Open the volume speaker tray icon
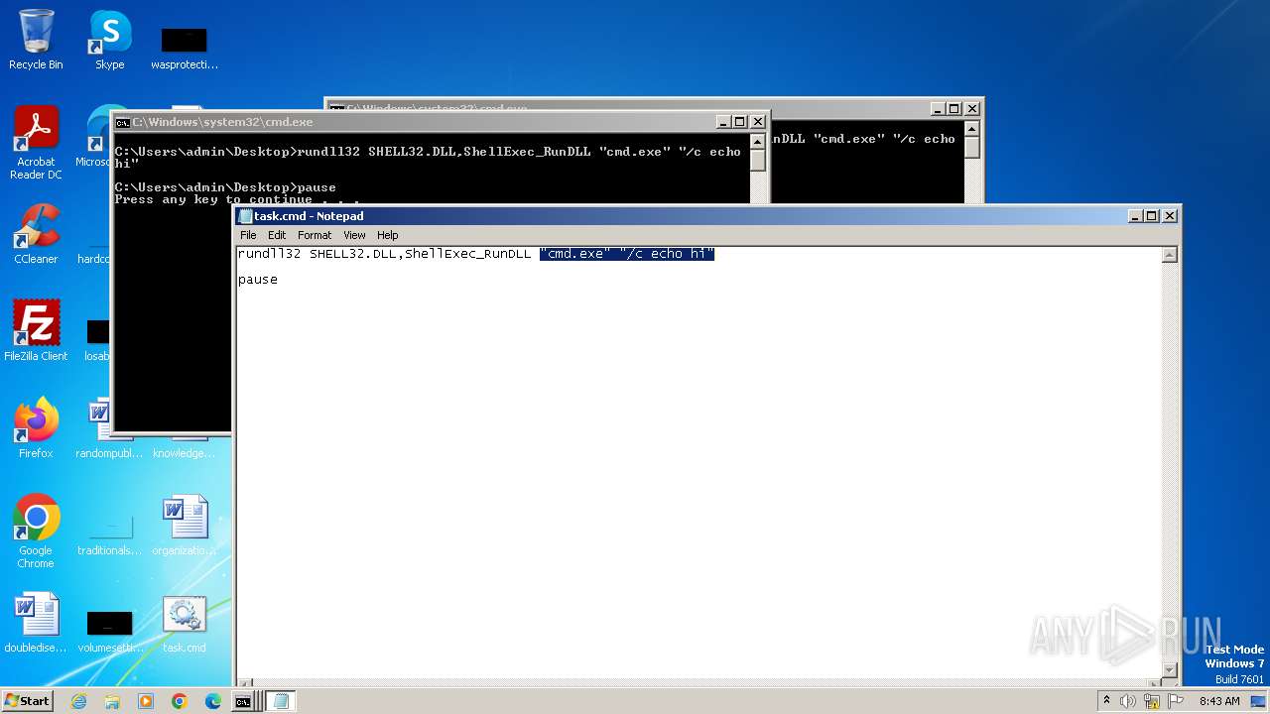1270x714 pixels. pos(1128,701)
